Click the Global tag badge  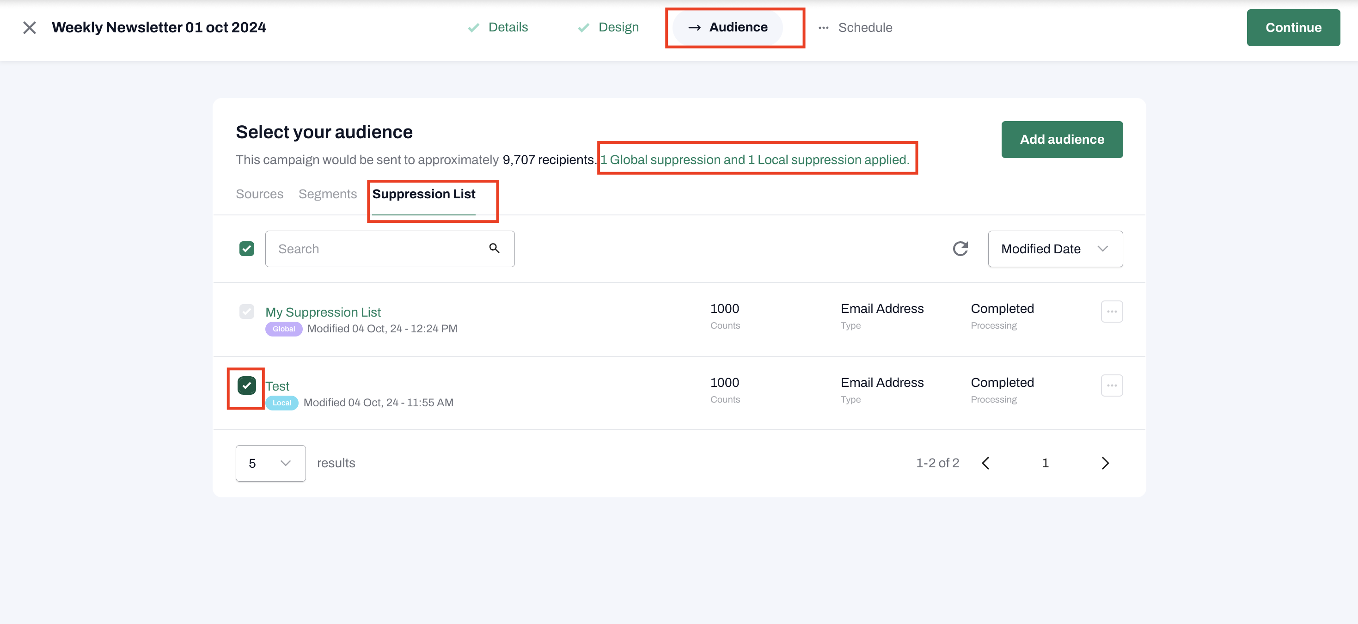tap(284, 329)
